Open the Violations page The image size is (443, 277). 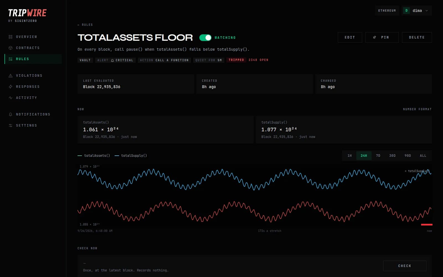pos(33,76)
